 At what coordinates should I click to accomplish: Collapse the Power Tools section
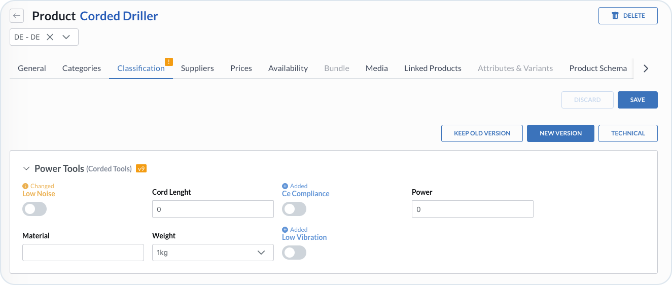coord(26,169)
